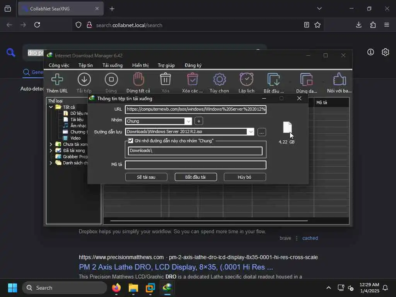Open Firefox extensions puzzle icon
The image size is (396, 297).
373,25
